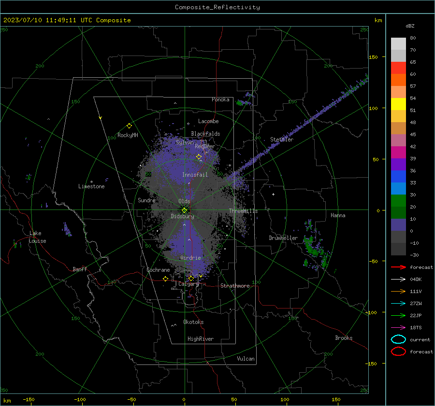Select the magenta 39-42 dBZ color swatch
The width and height of the screenshot is (435, 406).
pyautogui.click(x=398, y=153)
